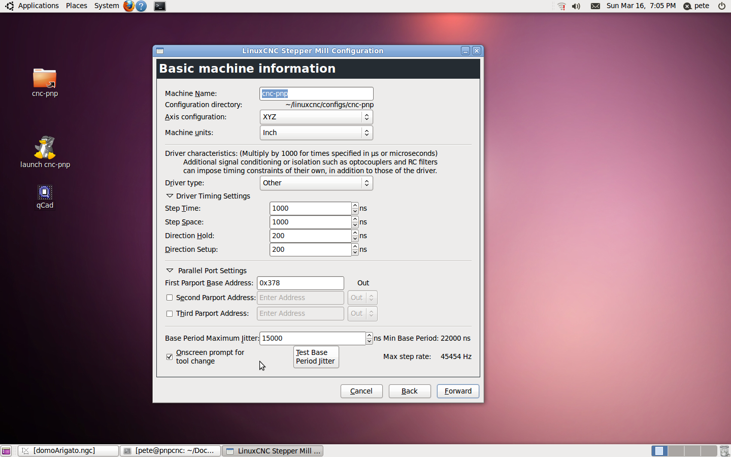Viewport: 731px width, 457px height.
Task: Open the Applications menu
Action: tap(39, 6)
